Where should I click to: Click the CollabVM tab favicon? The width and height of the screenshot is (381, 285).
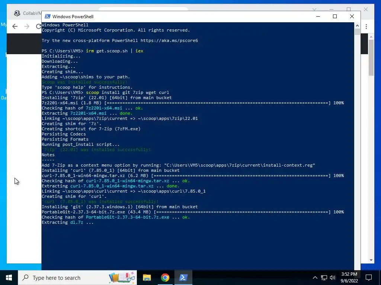click(x=17, y=13)
